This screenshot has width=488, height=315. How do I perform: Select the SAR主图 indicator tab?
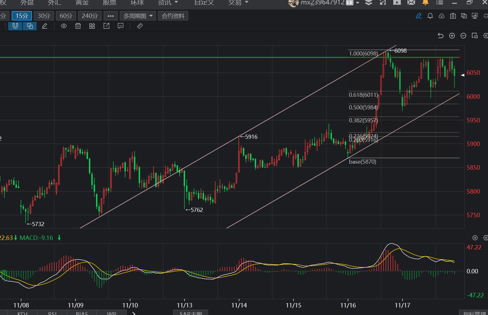click(x=191, y=313)
